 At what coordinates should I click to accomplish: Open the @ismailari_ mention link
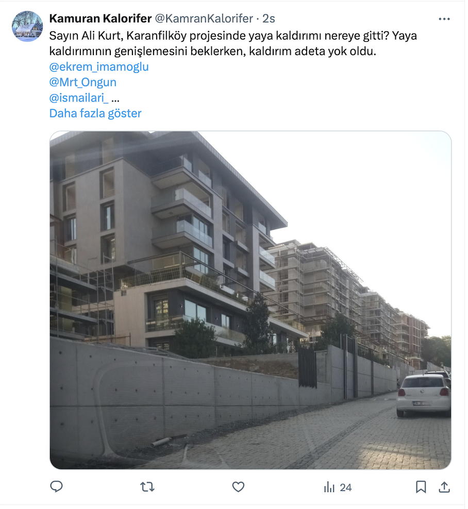pos(79,98)
